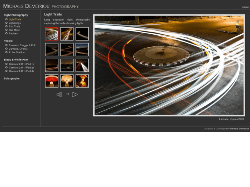Click the Michalis Demetriou footer link
Viewport: 250px width, 187px height.
(240, 129)
